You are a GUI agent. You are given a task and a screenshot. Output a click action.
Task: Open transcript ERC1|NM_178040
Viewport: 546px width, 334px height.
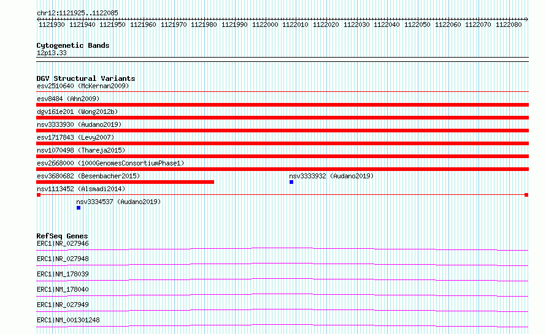(x=63, y=289)
